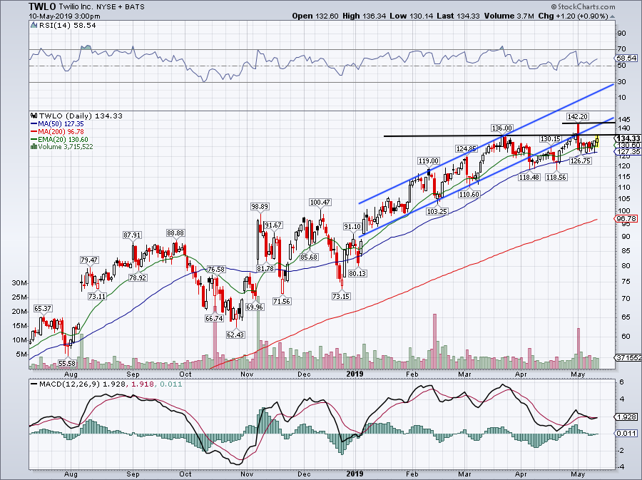Click the 62.43 October low label
Viewport: 642px width, 480px height.
click(x=235, y=335)
